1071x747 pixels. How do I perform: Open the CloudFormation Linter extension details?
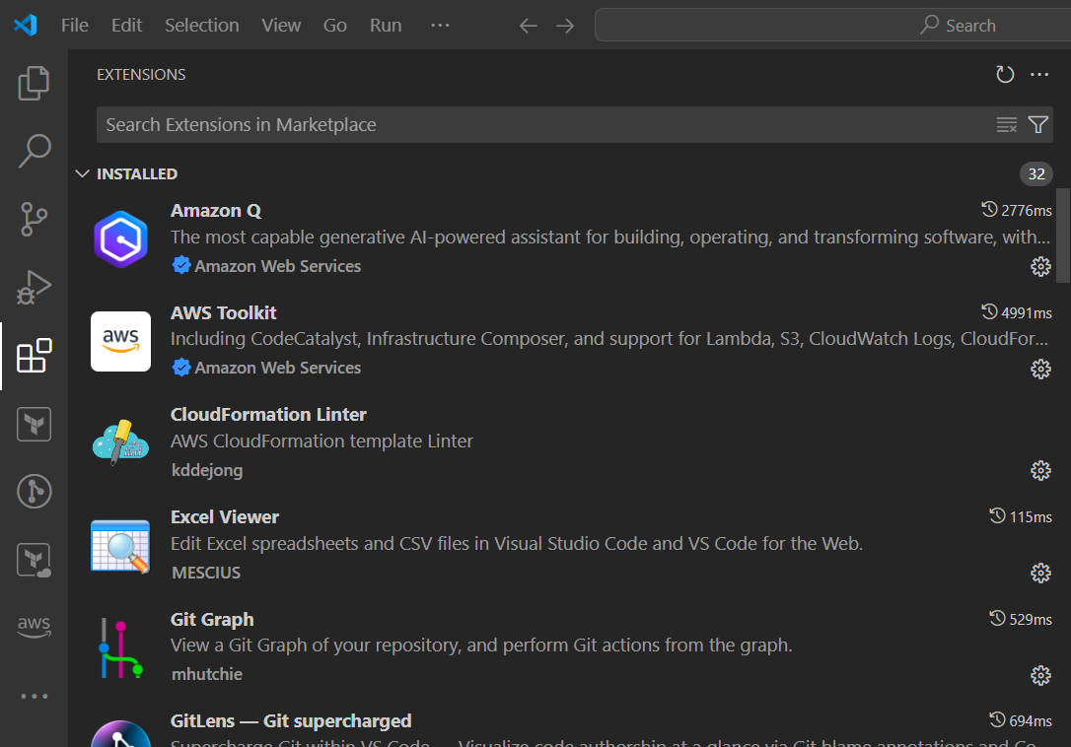[268, 415]
